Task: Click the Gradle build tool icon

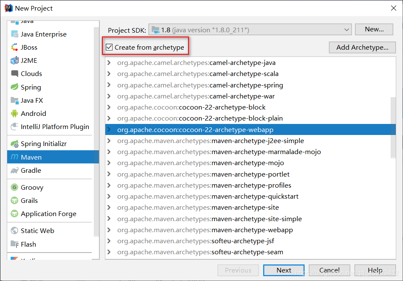Action: click(15, 171)
